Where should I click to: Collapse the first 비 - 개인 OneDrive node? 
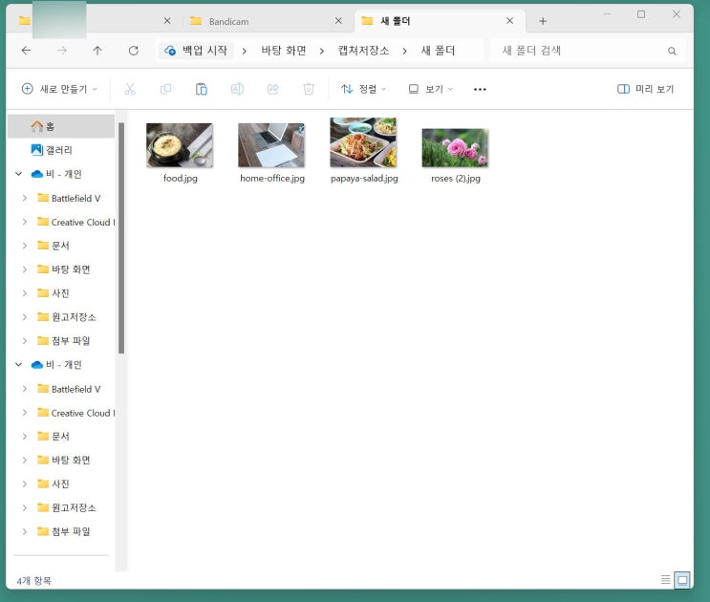click(x=18, y=174)
